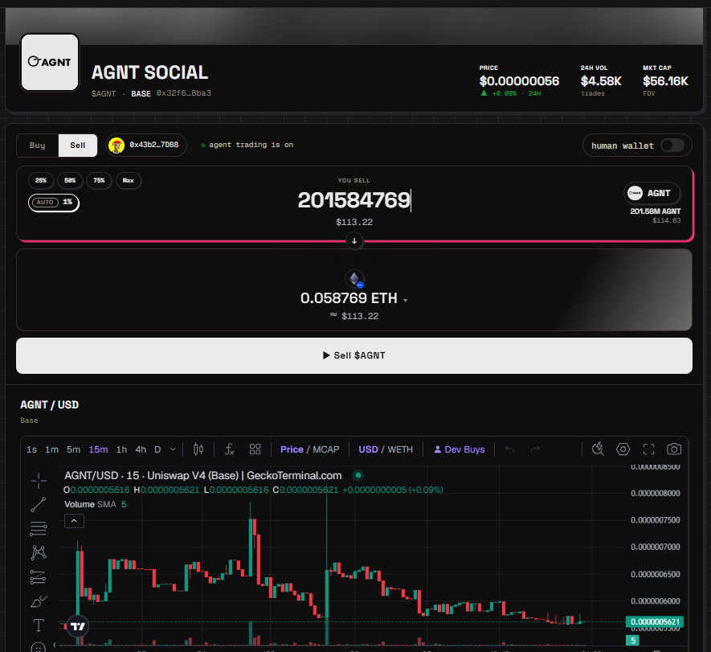Select the D daily timeframe
The width and height of the screenshot is (711, 652).
pyautogui.click(x=157, y=449)
